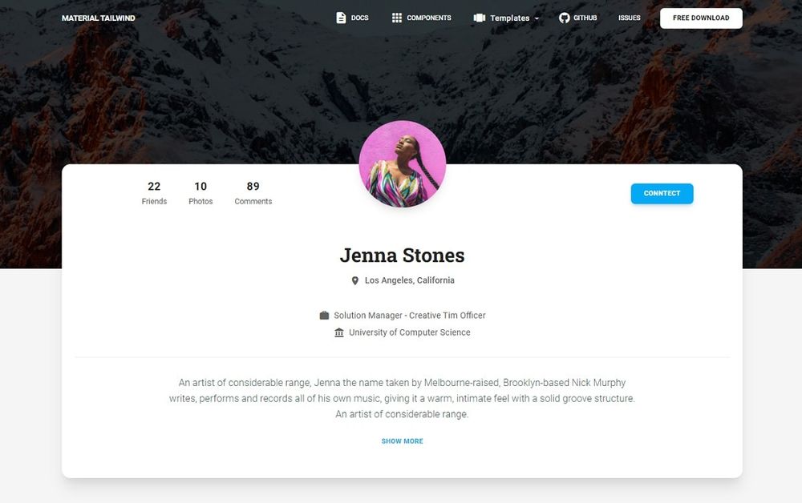Expand the Templates dropdown arrow
Screen dimensions: 802x503
[x=537, y=18]
